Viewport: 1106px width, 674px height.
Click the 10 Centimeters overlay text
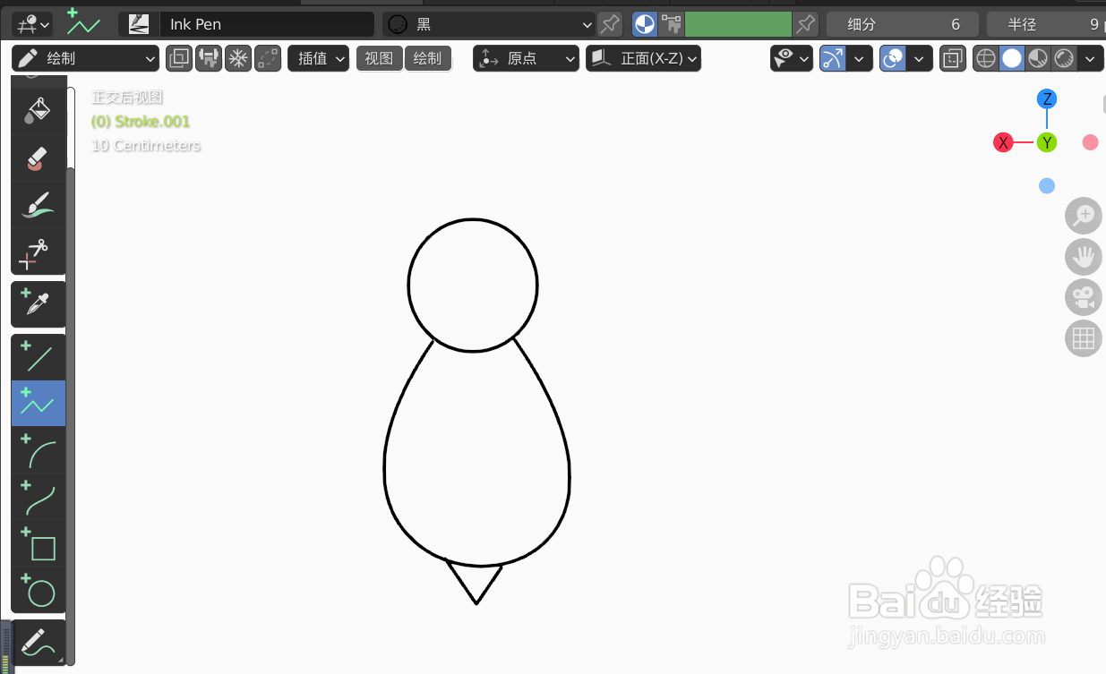pyautogui.click(x=146, y=146)
